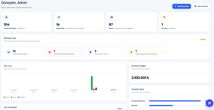The height and width of the screenshot is (110, 214).
Task: Click the purple Zimmet legend swatch
Action: point(19,97)
